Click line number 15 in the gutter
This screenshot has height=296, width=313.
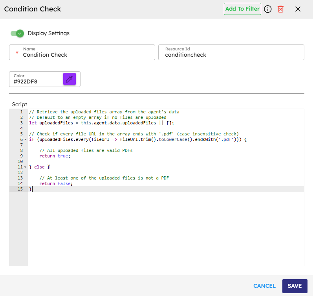pos(20,189)
